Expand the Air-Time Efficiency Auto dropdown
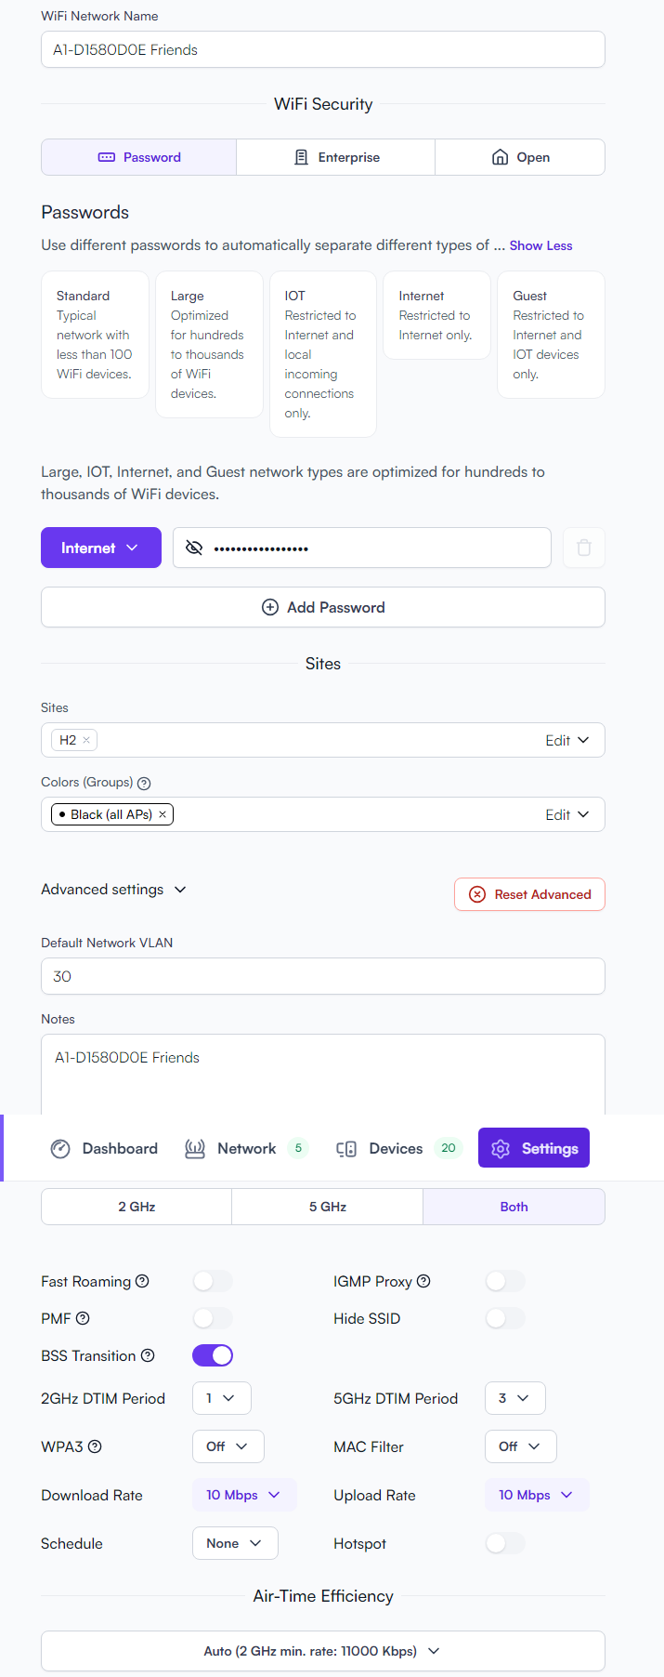The height and width of the screenshot is (1677, 664). click(323, 1651)
